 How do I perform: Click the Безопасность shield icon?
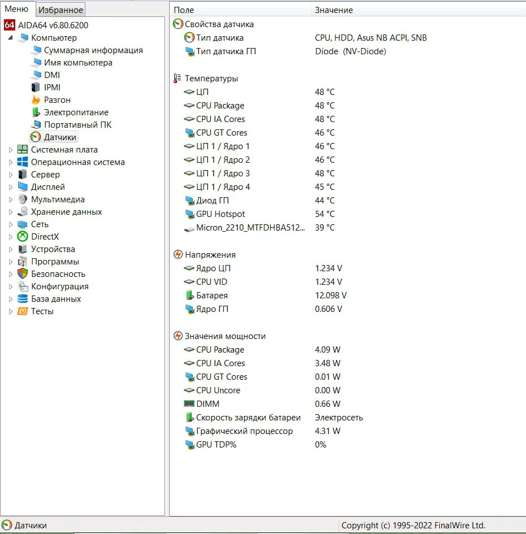[x=23, y=273]
